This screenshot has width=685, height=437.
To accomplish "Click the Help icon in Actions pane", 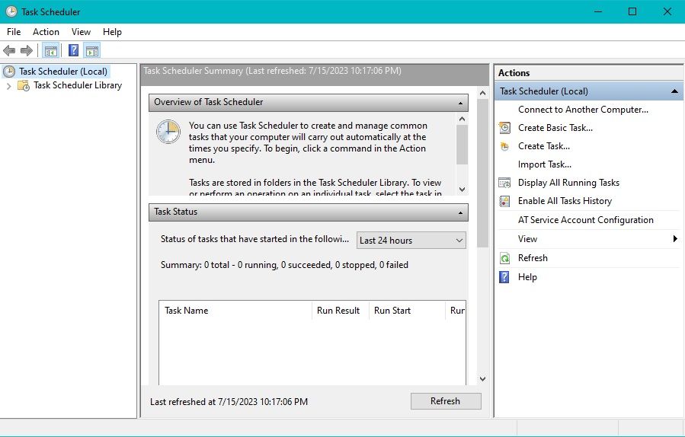I will 504,277.
